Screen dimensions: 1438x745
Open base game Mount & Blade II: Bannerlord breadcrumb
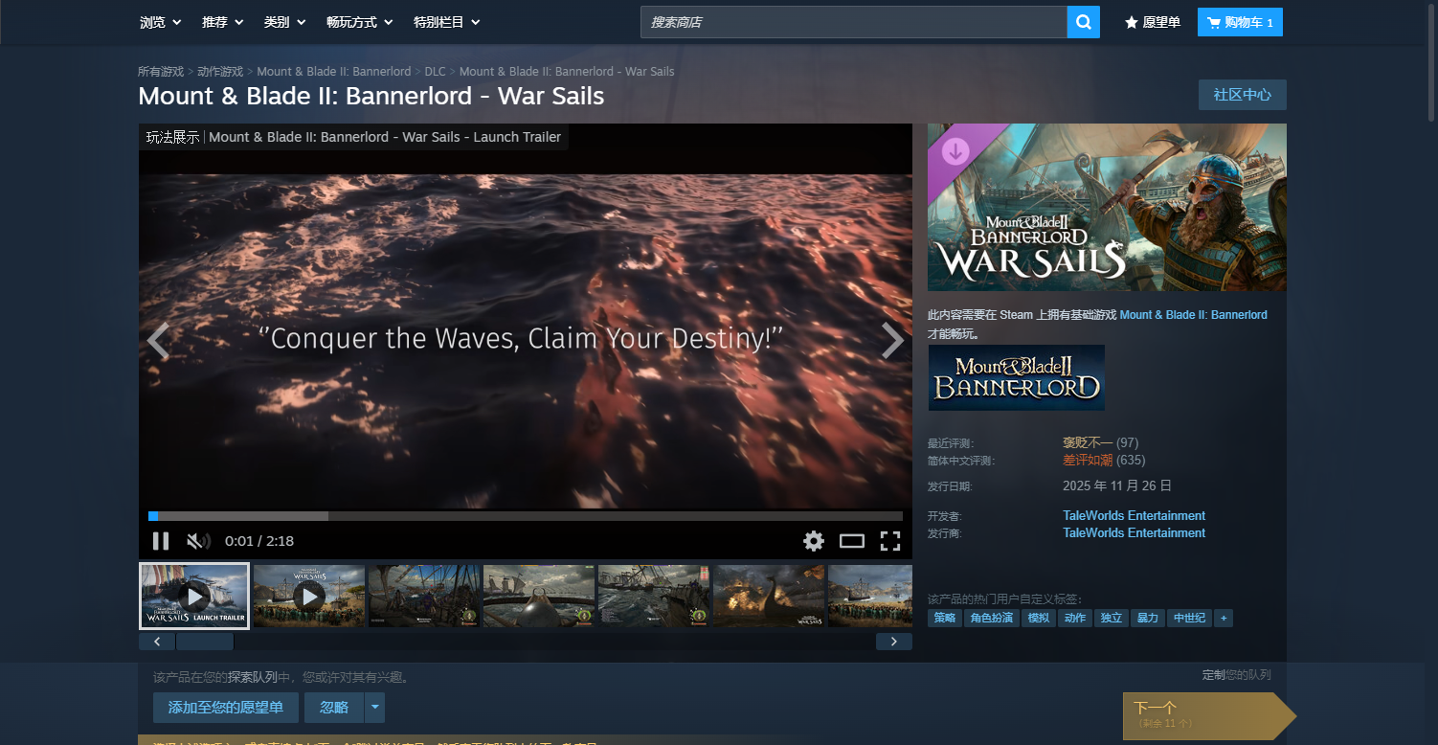point(334,72)
